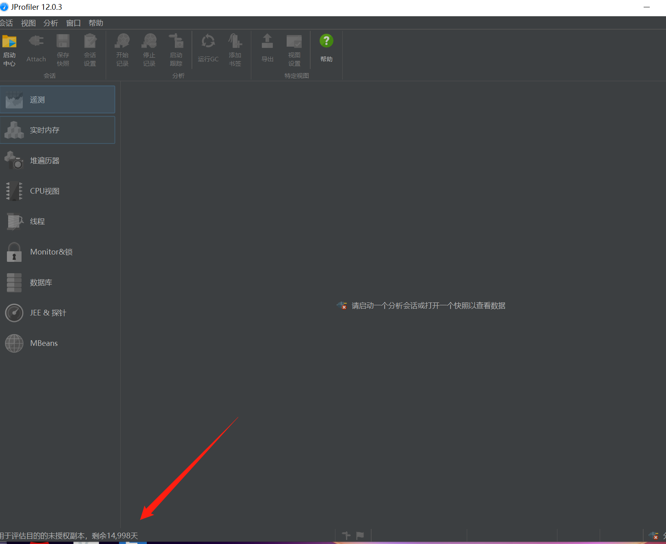Click the 导出 export icon
The width and height of the screenshot is (666, 544).
pos(267,41)
